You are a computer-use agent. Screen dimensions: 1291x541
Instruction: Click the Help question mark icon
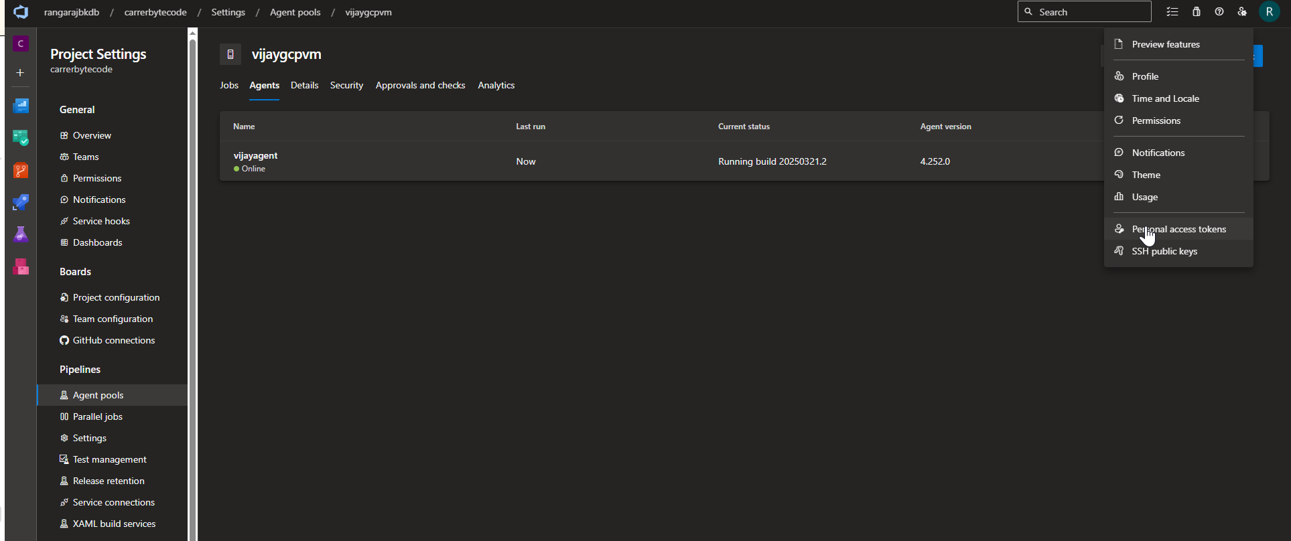tap(1219, 12)
